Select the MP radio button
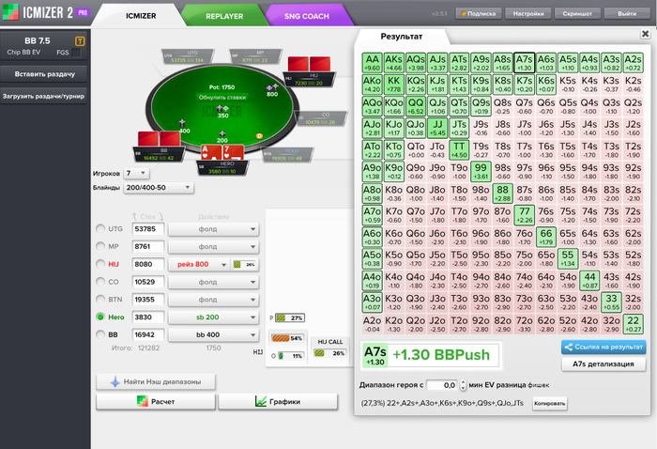657x449 pixels. coord(100,246)
